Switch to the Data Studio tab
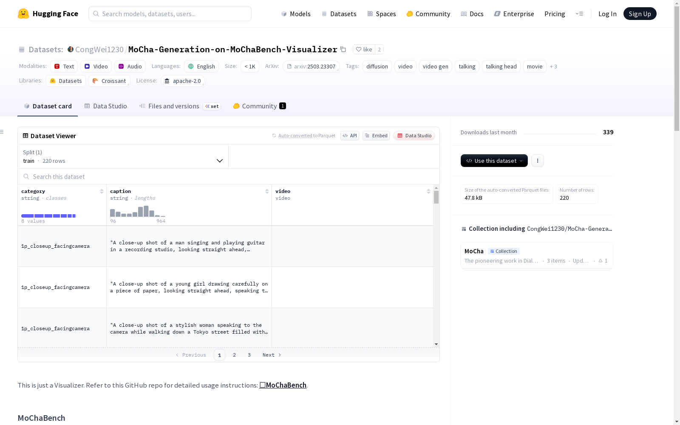Screen dimensions: 680x425 pos(106,106)
